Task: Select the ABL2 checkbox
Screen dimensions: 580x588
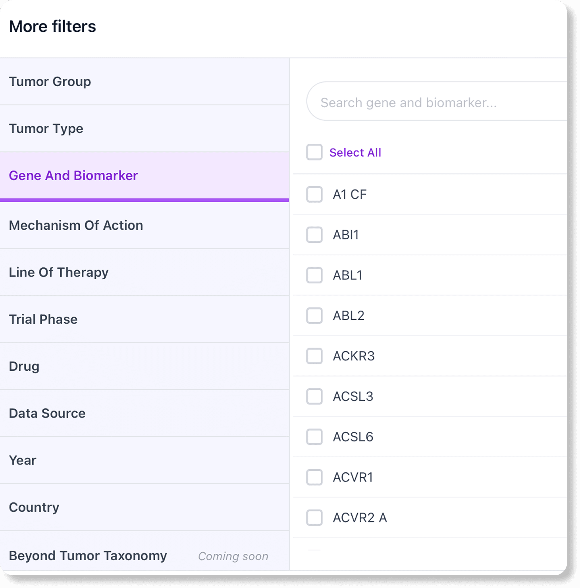Action: click(314, 316)
